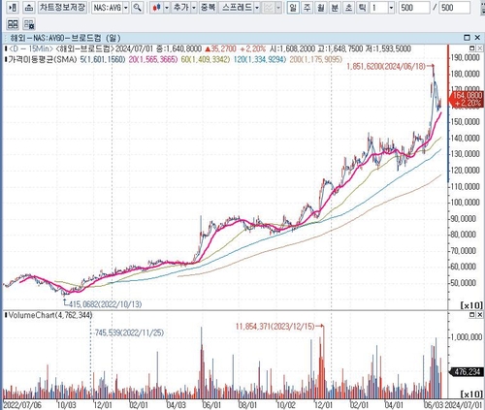
Task: Click the 가격이동평균(SMA) indicator label
Action: tap(43, 59)
